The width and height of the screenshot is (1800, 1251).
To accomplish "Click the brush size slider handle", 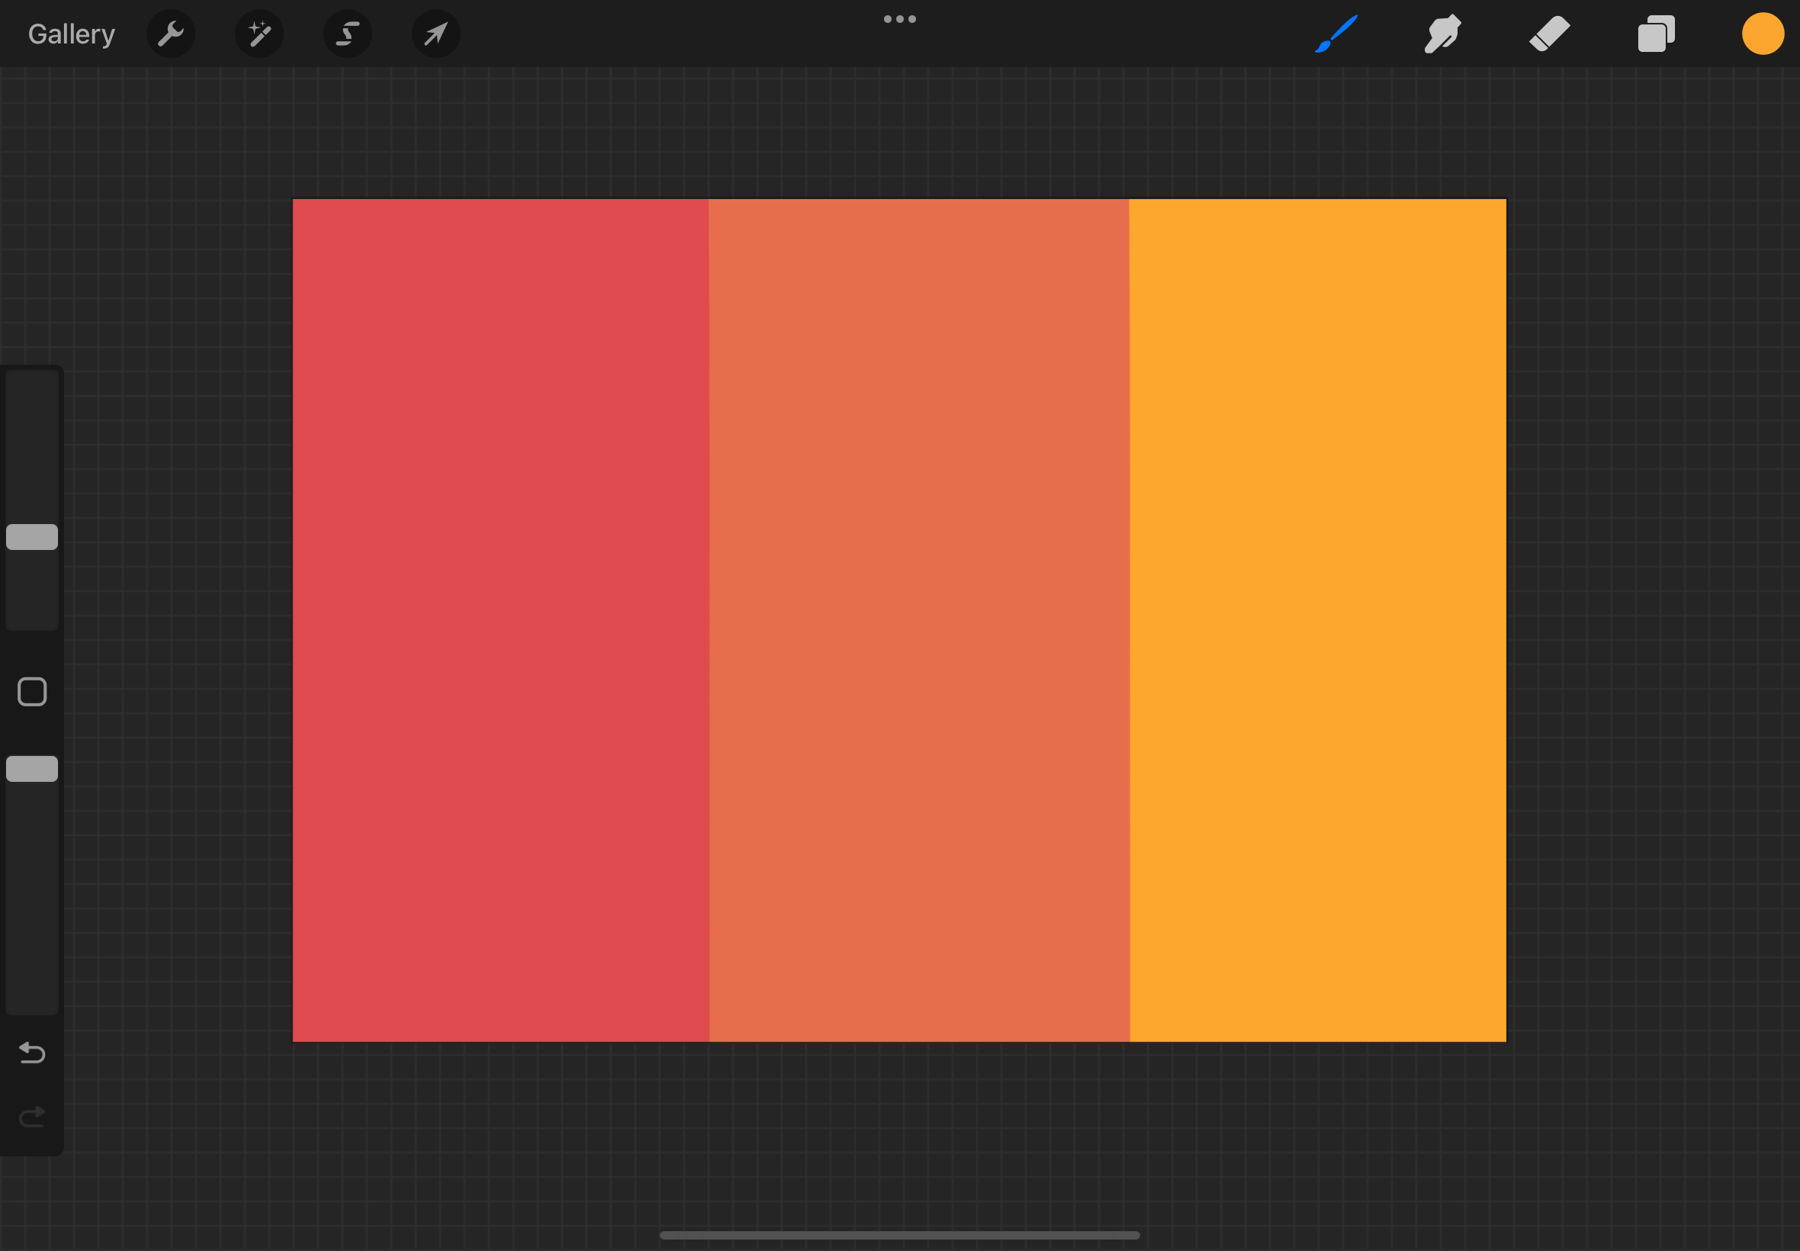I will (x=32, y=537).
